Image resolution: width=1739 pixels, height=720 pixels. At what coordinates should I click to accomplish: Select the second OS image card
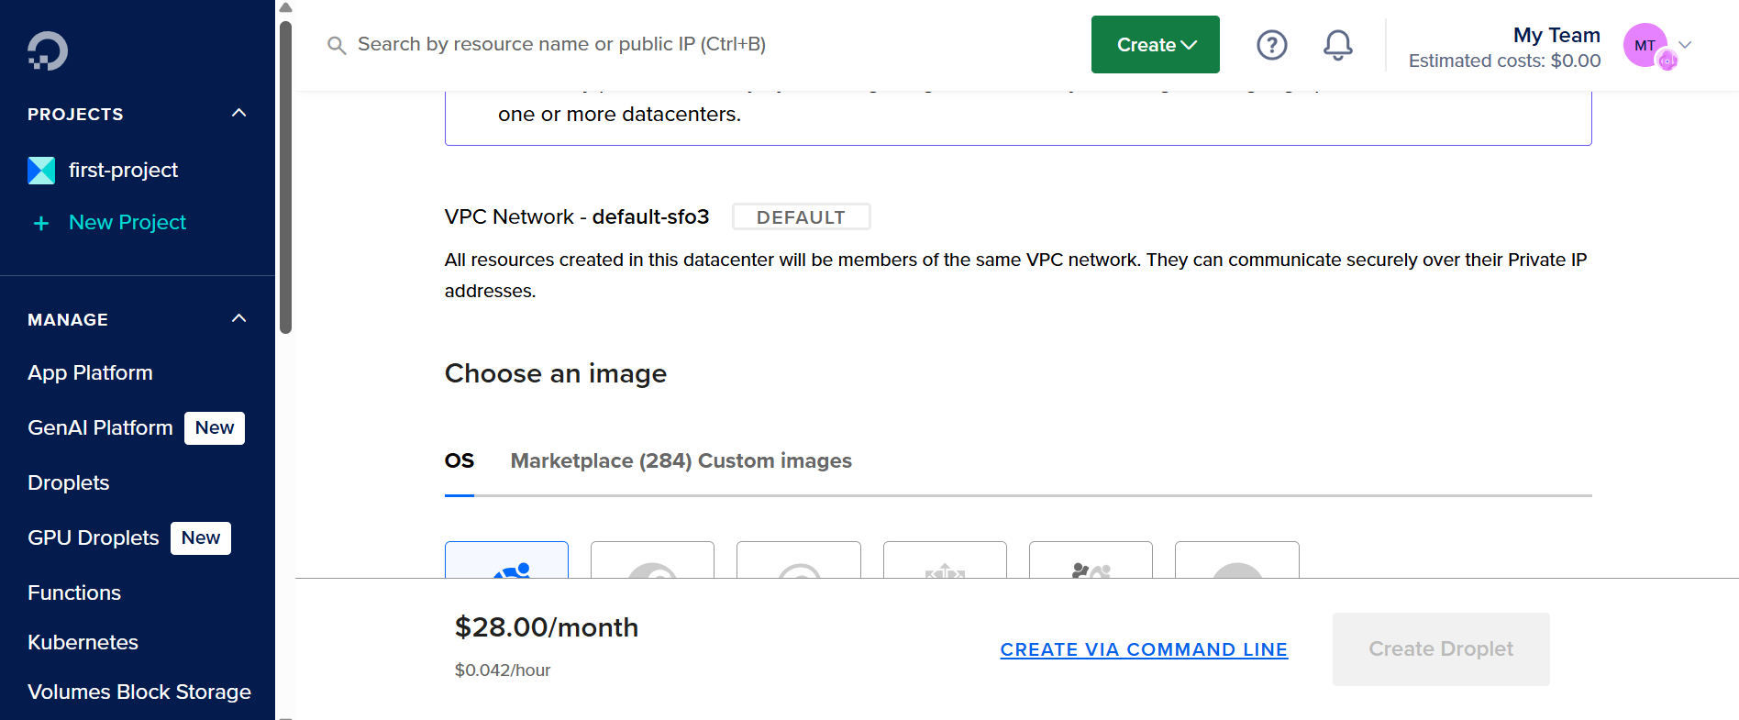652,559
